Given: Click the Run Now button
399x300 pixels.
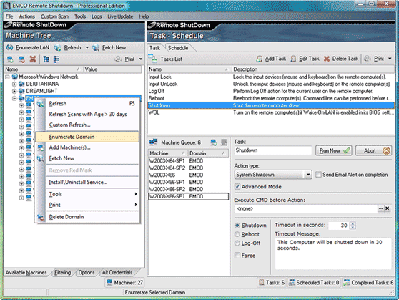Looking at the screenshot, I should pyautogui.click(x=334, y=150).
